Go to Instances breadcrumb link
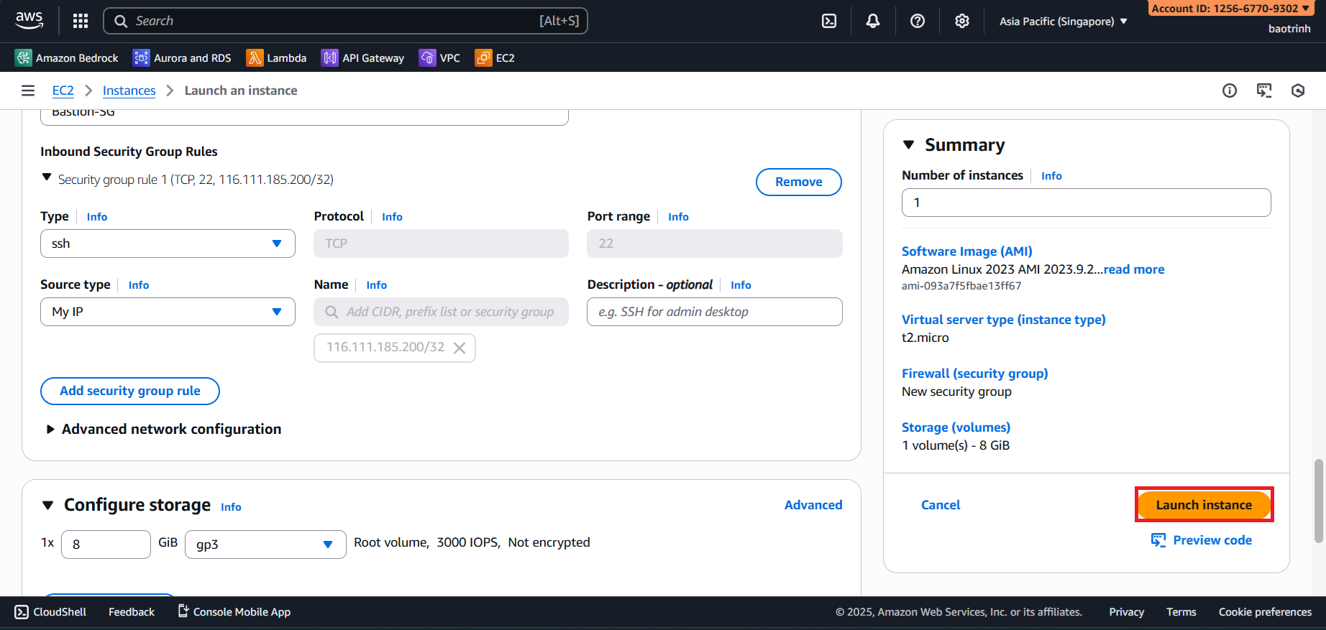 click(x=129, y=91)
